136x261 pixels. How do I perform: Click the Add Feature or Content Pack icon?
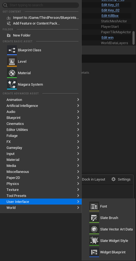[x=8, y=23]
